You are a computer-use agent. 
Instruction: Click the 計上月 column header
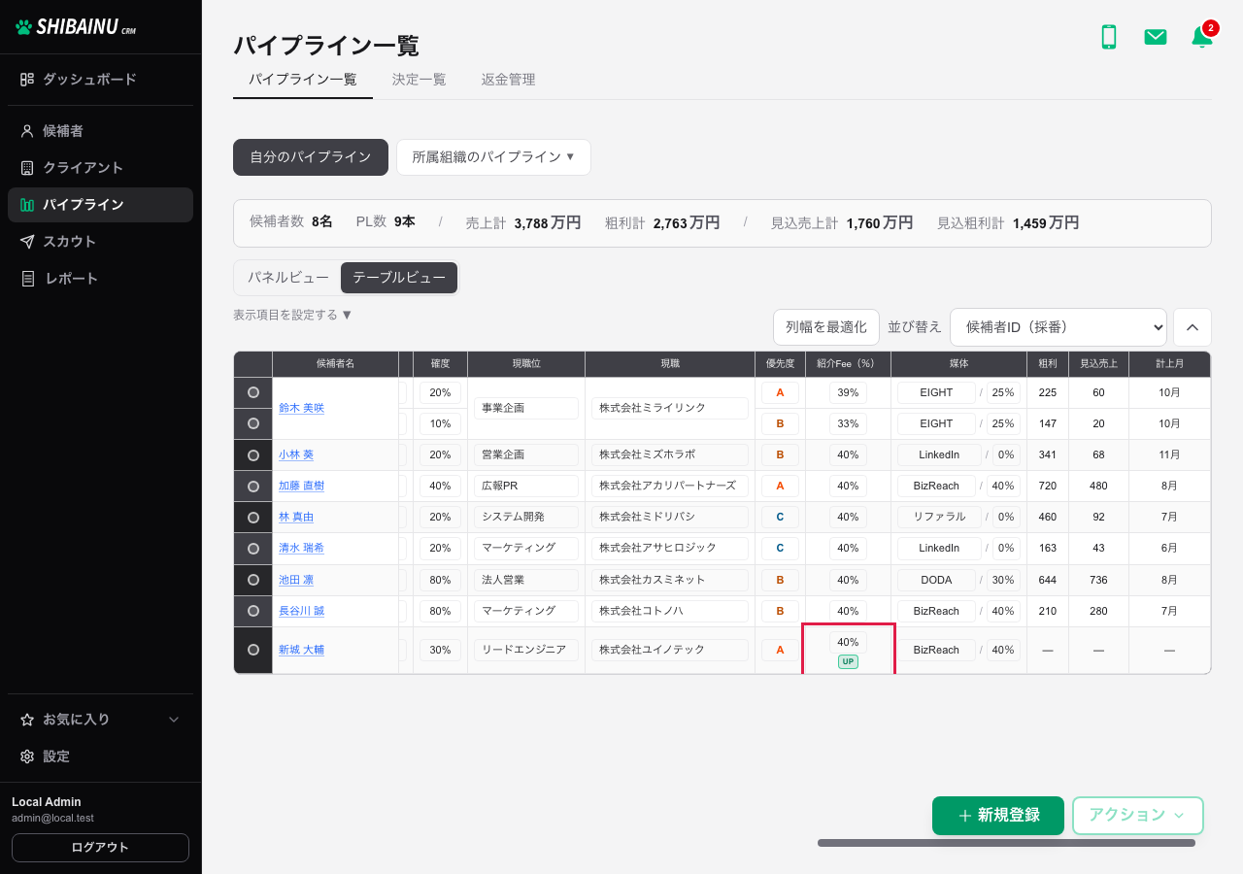click(1169, 363)
